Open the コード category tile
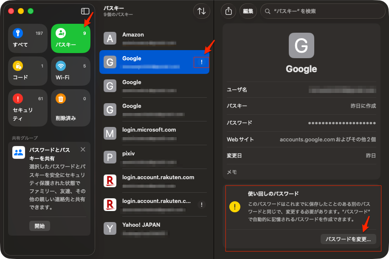This screenshot has width=389, height=259. coord(28,71)
